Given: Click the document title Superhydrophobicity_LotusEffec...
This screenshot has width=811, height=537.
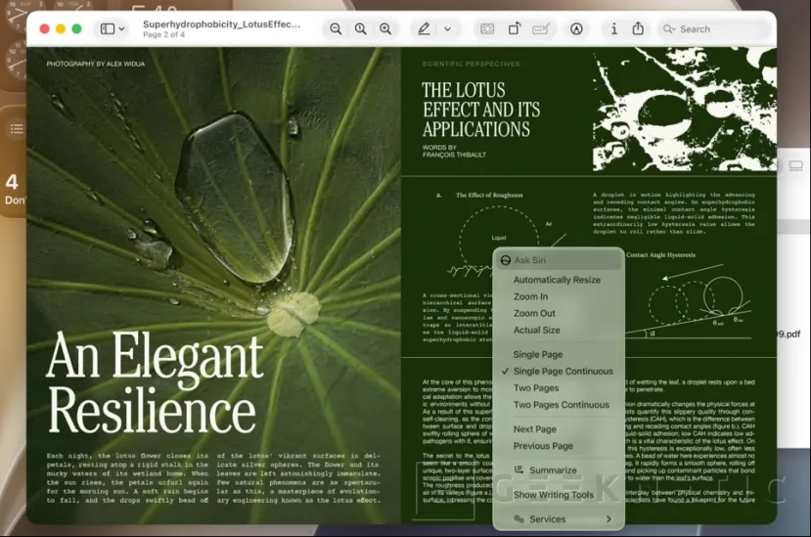Looking at the screenshot, I should pyautogui.click(x=221, y=24).
